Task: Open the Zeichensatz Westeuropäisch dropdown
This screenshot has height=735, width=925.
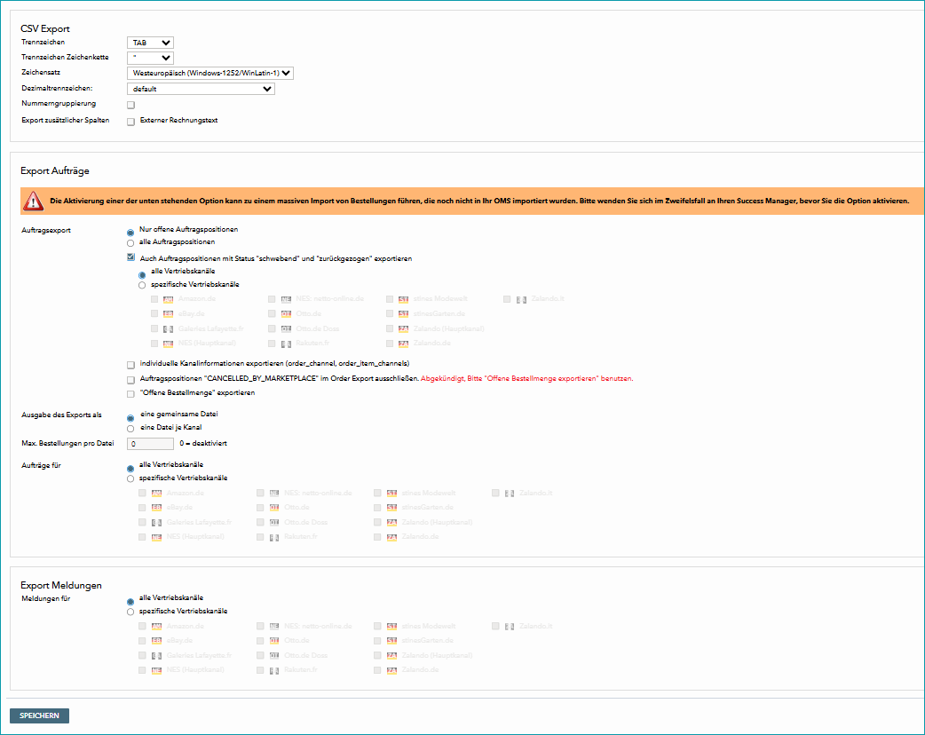Action: pyautogui.click(x=210, y=73)
